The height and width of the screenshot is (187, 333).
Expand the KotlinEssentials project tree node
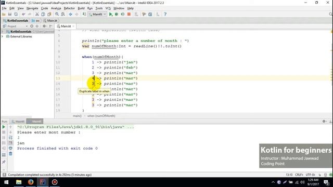click(2, 32)
